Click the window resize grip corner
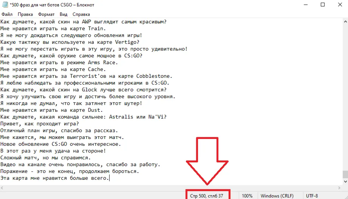 pos(346,197)
